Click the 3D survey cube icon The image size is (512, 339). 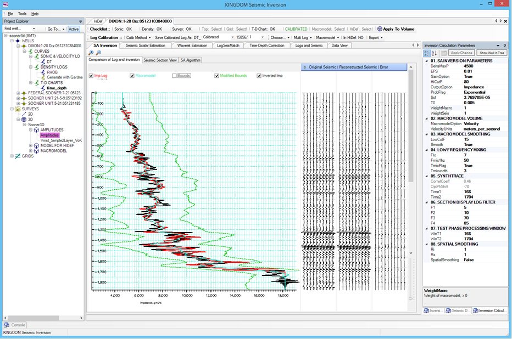tap(24, 119)
